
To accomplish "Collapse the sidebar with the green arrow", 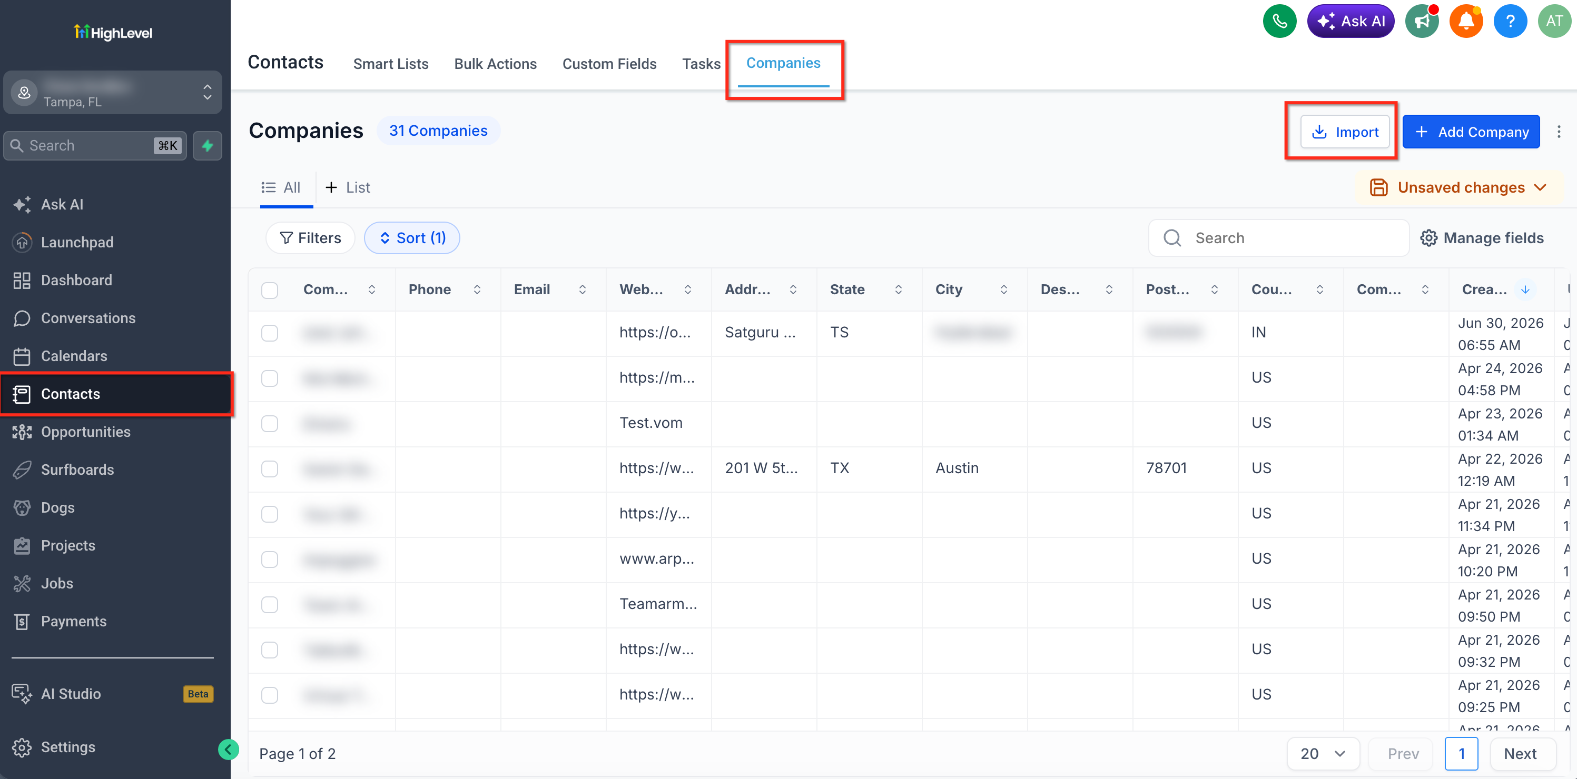I will tap(229, 749).
